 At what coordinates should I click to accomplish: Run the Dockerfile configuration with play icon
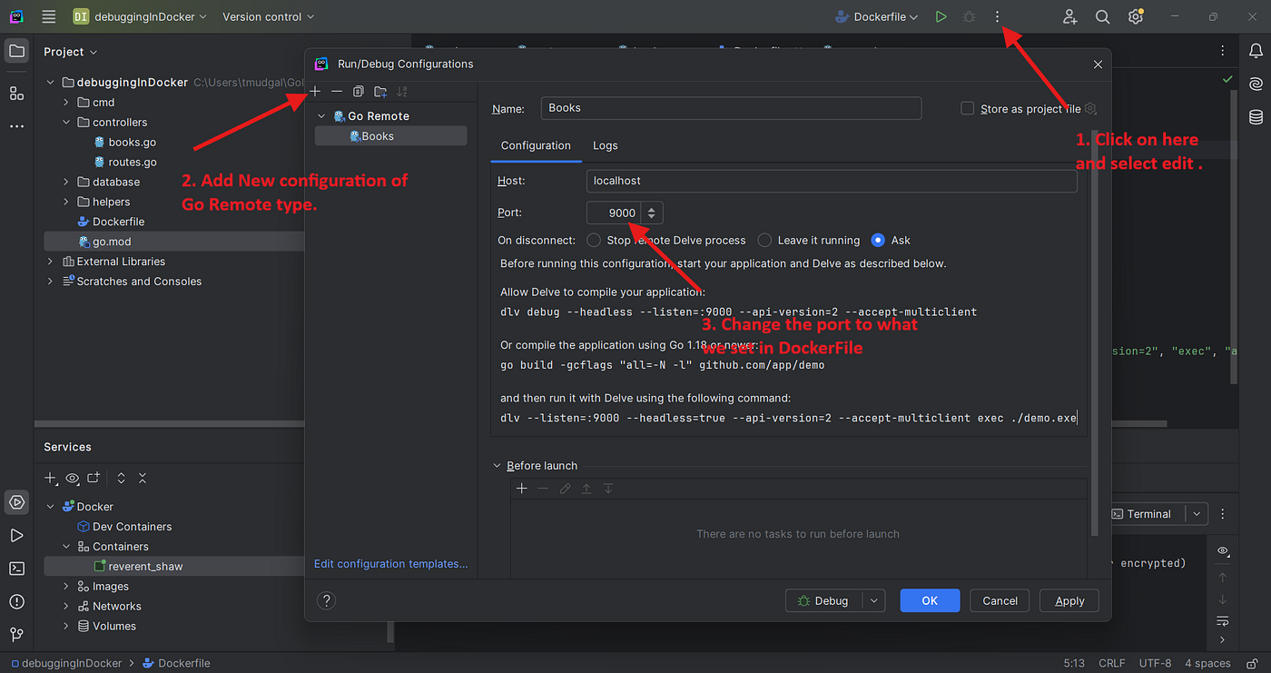[x=941, y=16]
